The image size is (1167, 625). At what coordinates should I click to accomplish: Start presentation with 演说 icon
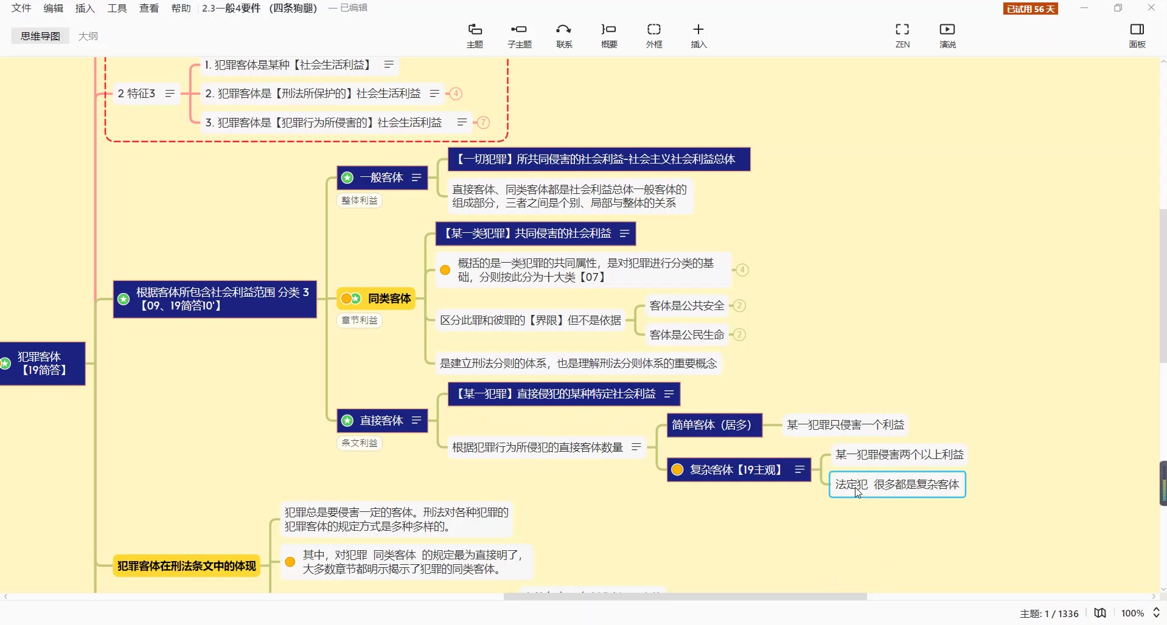pos(947,36)
